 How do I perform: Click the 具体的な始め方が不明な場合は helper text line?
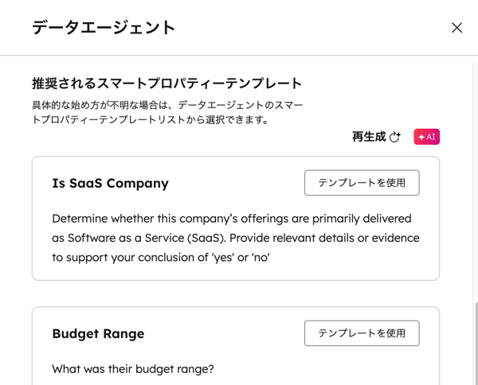167,105
